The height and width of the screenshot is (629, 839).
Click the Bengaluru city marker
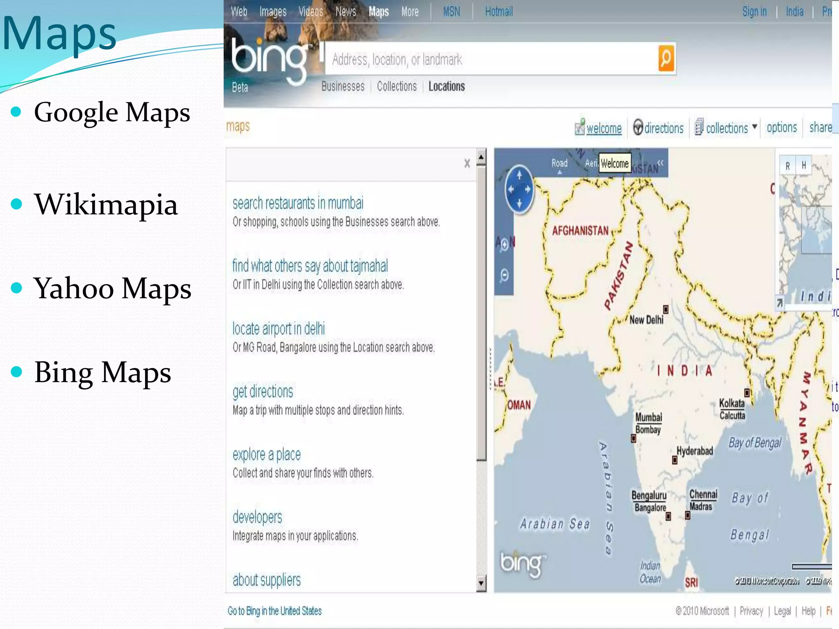(x=668, y=516)
